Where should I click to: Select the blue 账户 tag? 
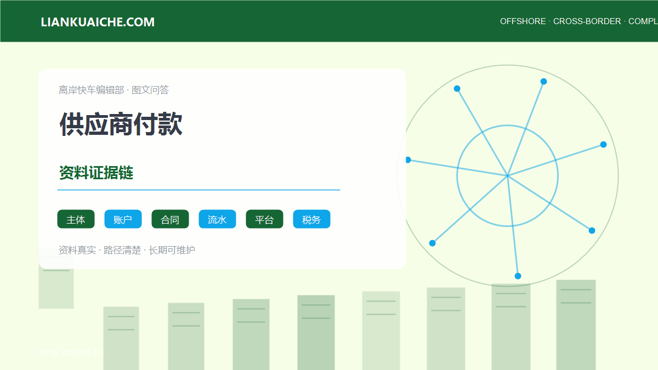[123, 219]
